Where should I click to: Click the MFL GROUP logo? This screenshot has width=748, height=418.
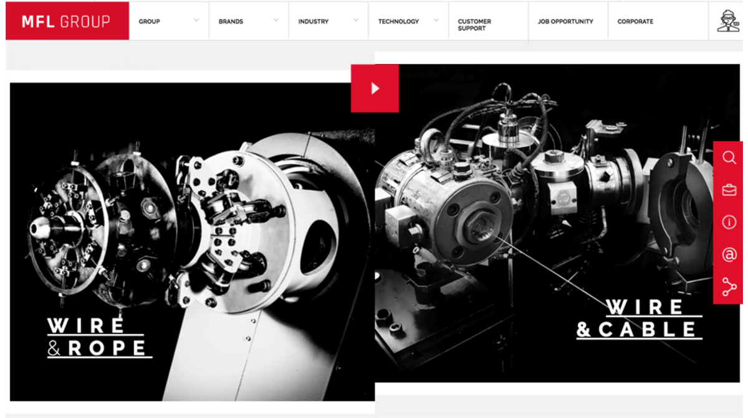(67, 20)
